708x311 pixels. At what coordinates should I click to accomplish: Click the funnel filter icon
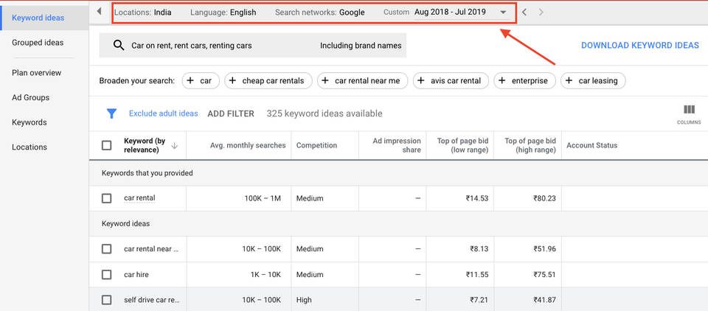pos(111,113)
